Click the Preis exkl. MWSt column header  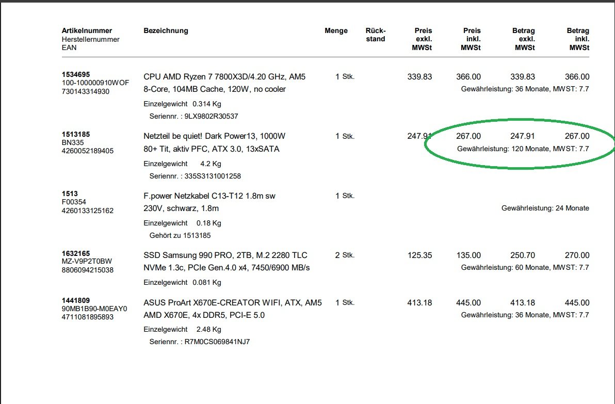422,39
